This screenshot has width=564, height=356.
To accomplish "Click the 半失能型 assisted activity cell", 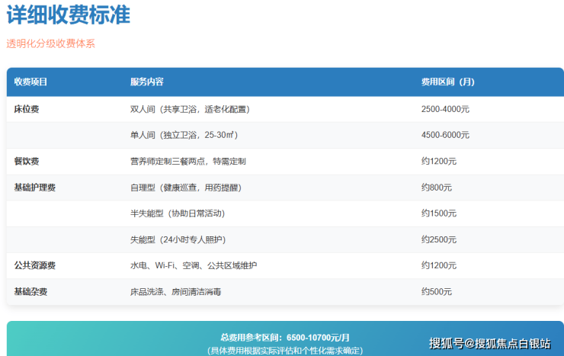I will [178, 213].
